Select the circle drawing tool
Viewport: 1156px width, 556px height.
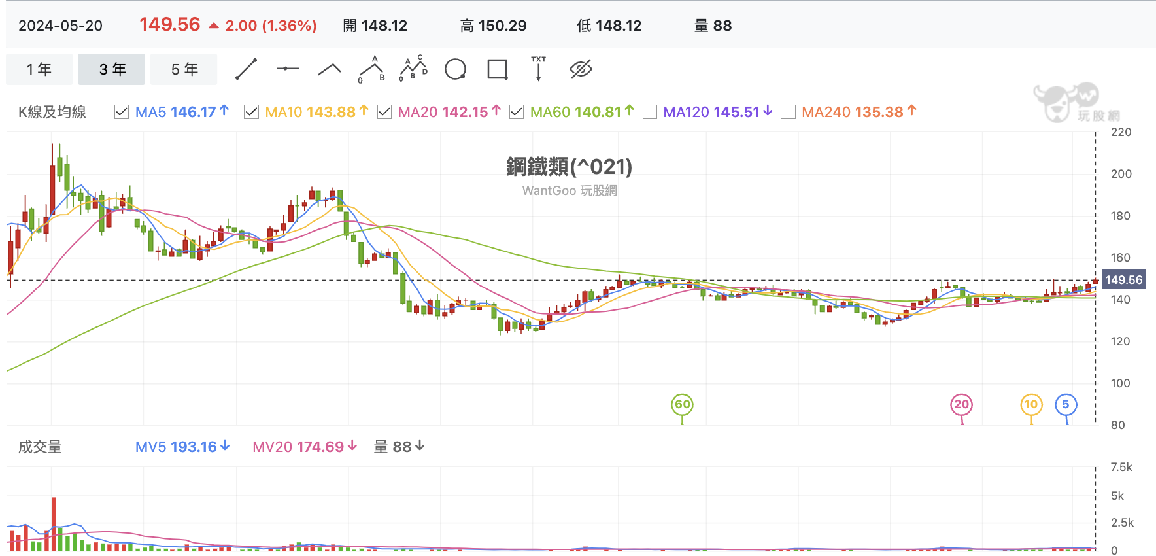pyautogui.click(x=455, y=69)
